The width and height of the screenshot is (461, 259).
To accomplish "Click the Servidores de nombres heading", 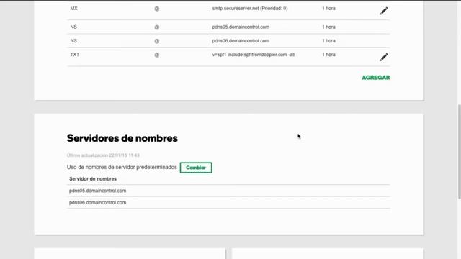I will [x=122, y=138].
